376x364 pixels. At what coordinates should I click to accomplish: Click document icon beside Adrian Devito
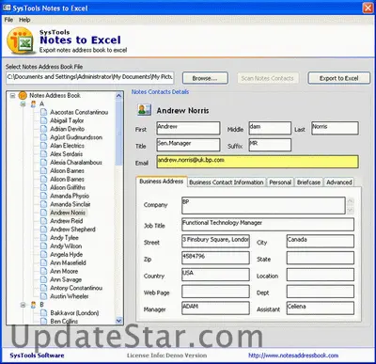[44, 129]
